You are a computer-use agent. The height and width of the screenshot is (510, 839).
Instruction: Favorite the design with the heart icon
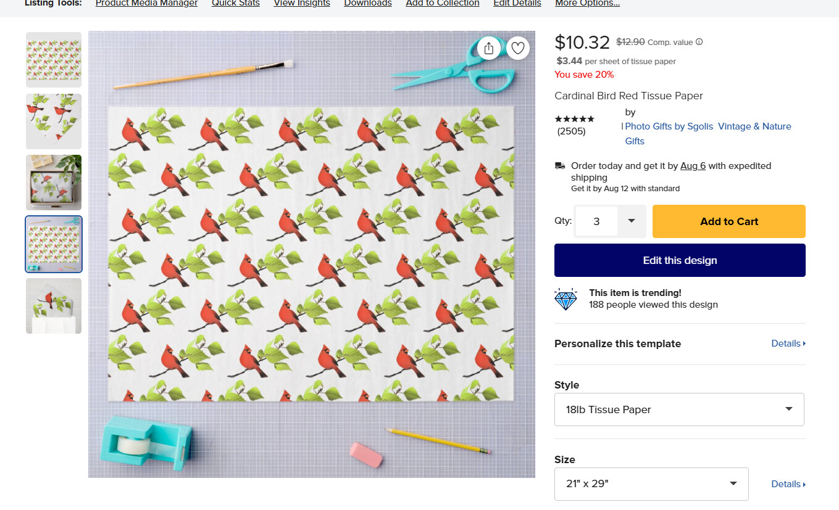pos(518,48)
